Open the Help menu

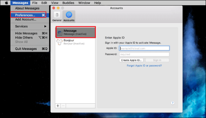click(x=98, y=3)
